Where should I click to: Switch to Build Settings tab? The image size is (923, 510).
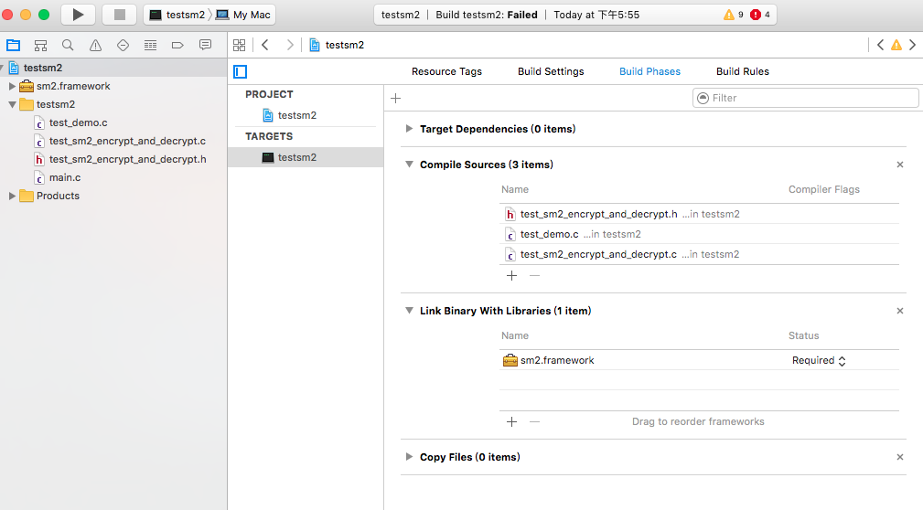pos(551,71)
